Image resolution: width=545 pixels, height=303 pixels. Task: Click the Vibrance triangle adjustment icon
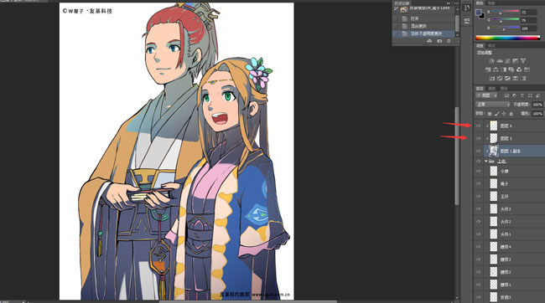coord(523,61)
